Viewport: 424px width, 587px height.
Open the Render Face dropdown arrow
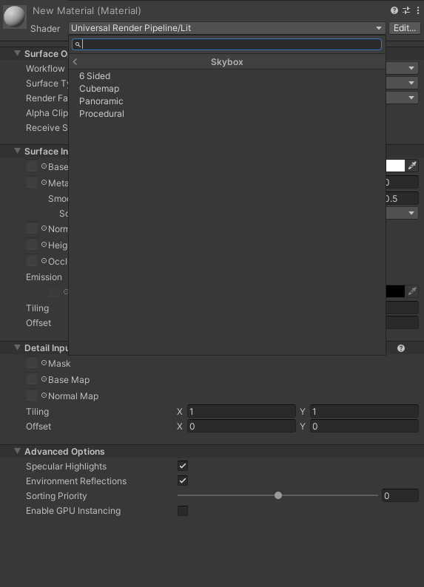pyautogui.click(x=411, y=98)
